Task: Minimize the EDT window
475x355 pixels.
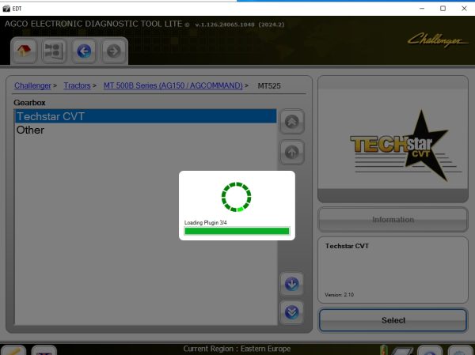Action: [422, 9]
